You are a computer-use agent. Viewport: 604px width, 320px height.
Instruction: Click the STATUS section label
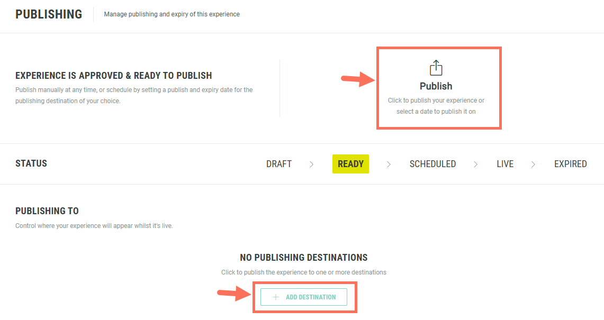(31, 163)
